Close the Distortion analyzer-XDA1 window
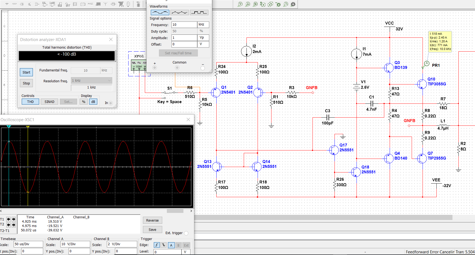The width and height of the screenshot is (475, 255). [x=111, y=39]
